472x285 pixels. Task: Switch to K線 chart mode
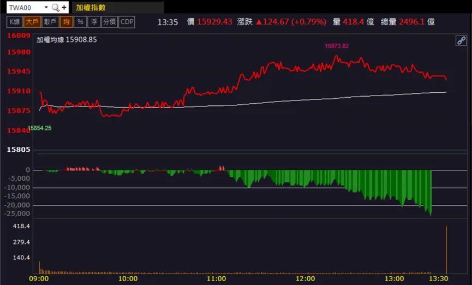pos(15,22)
